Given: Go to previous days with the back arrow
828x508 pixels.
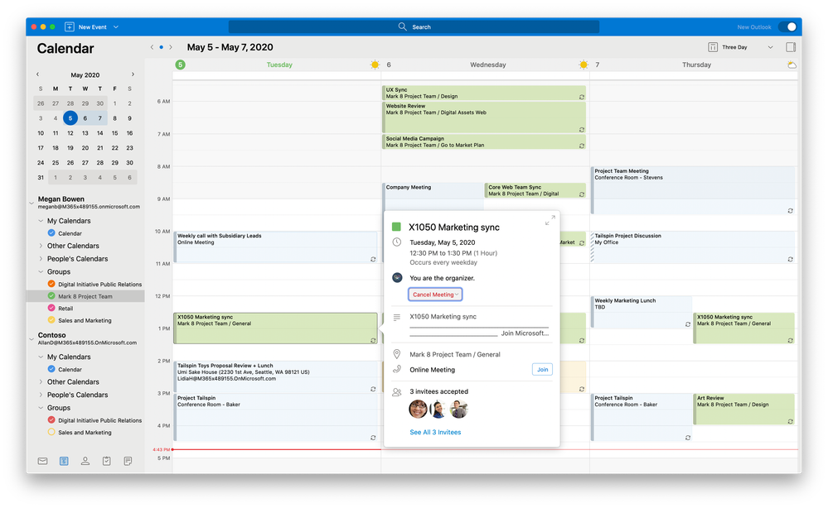Looking at the screenshot, I should point(152,47).
